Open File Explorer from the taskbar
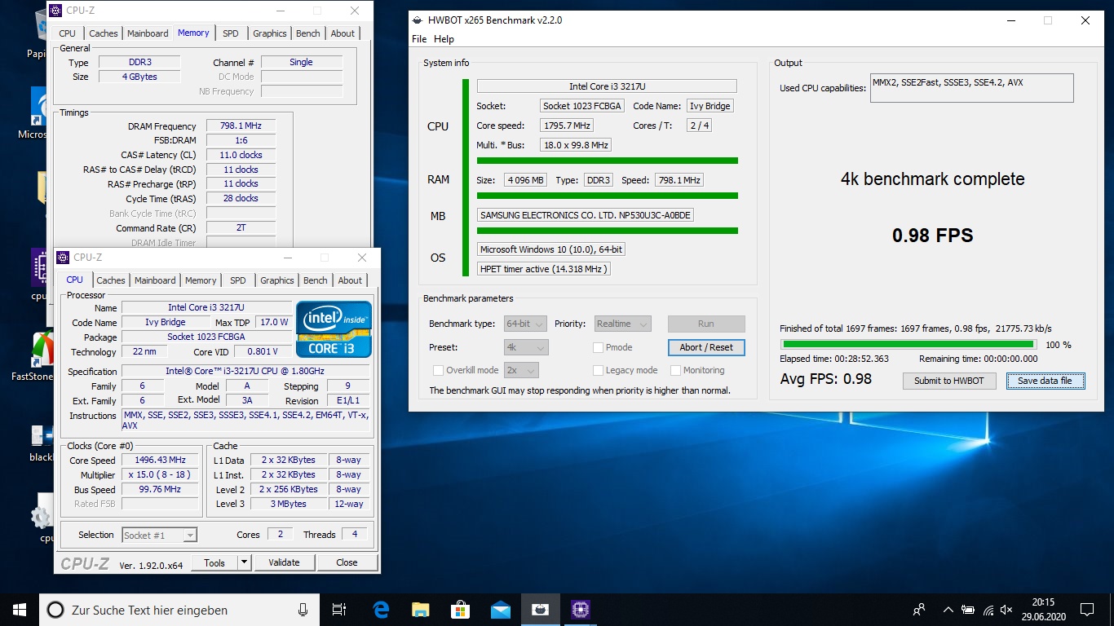The height and width of the screenshot is (626, 1114). [x=420, y=610]
